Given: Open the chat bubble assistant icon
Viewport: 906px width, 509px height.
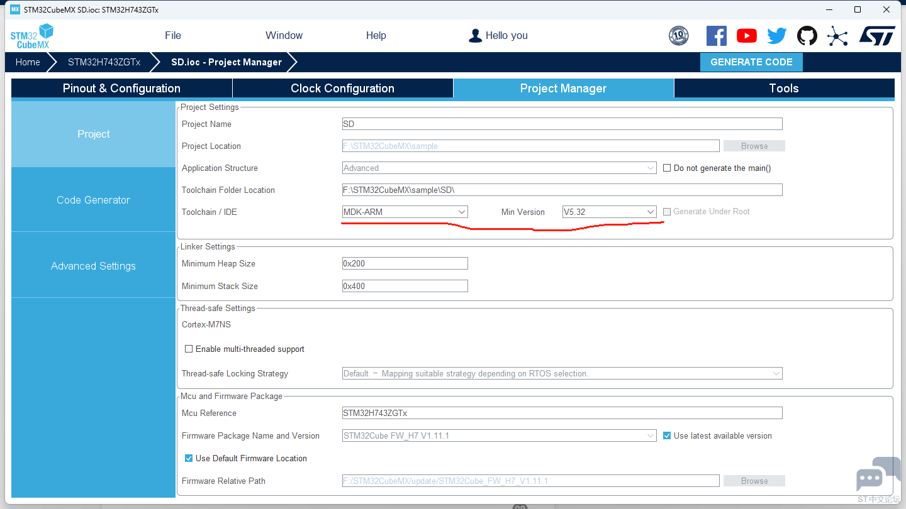Looking at the screenshot, I should (x=878, y=476).
